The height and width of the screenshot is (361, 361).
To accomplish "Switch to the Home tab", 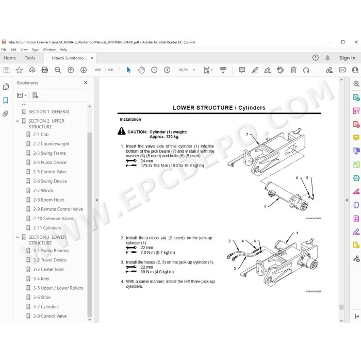I will [x=10, y=58].
